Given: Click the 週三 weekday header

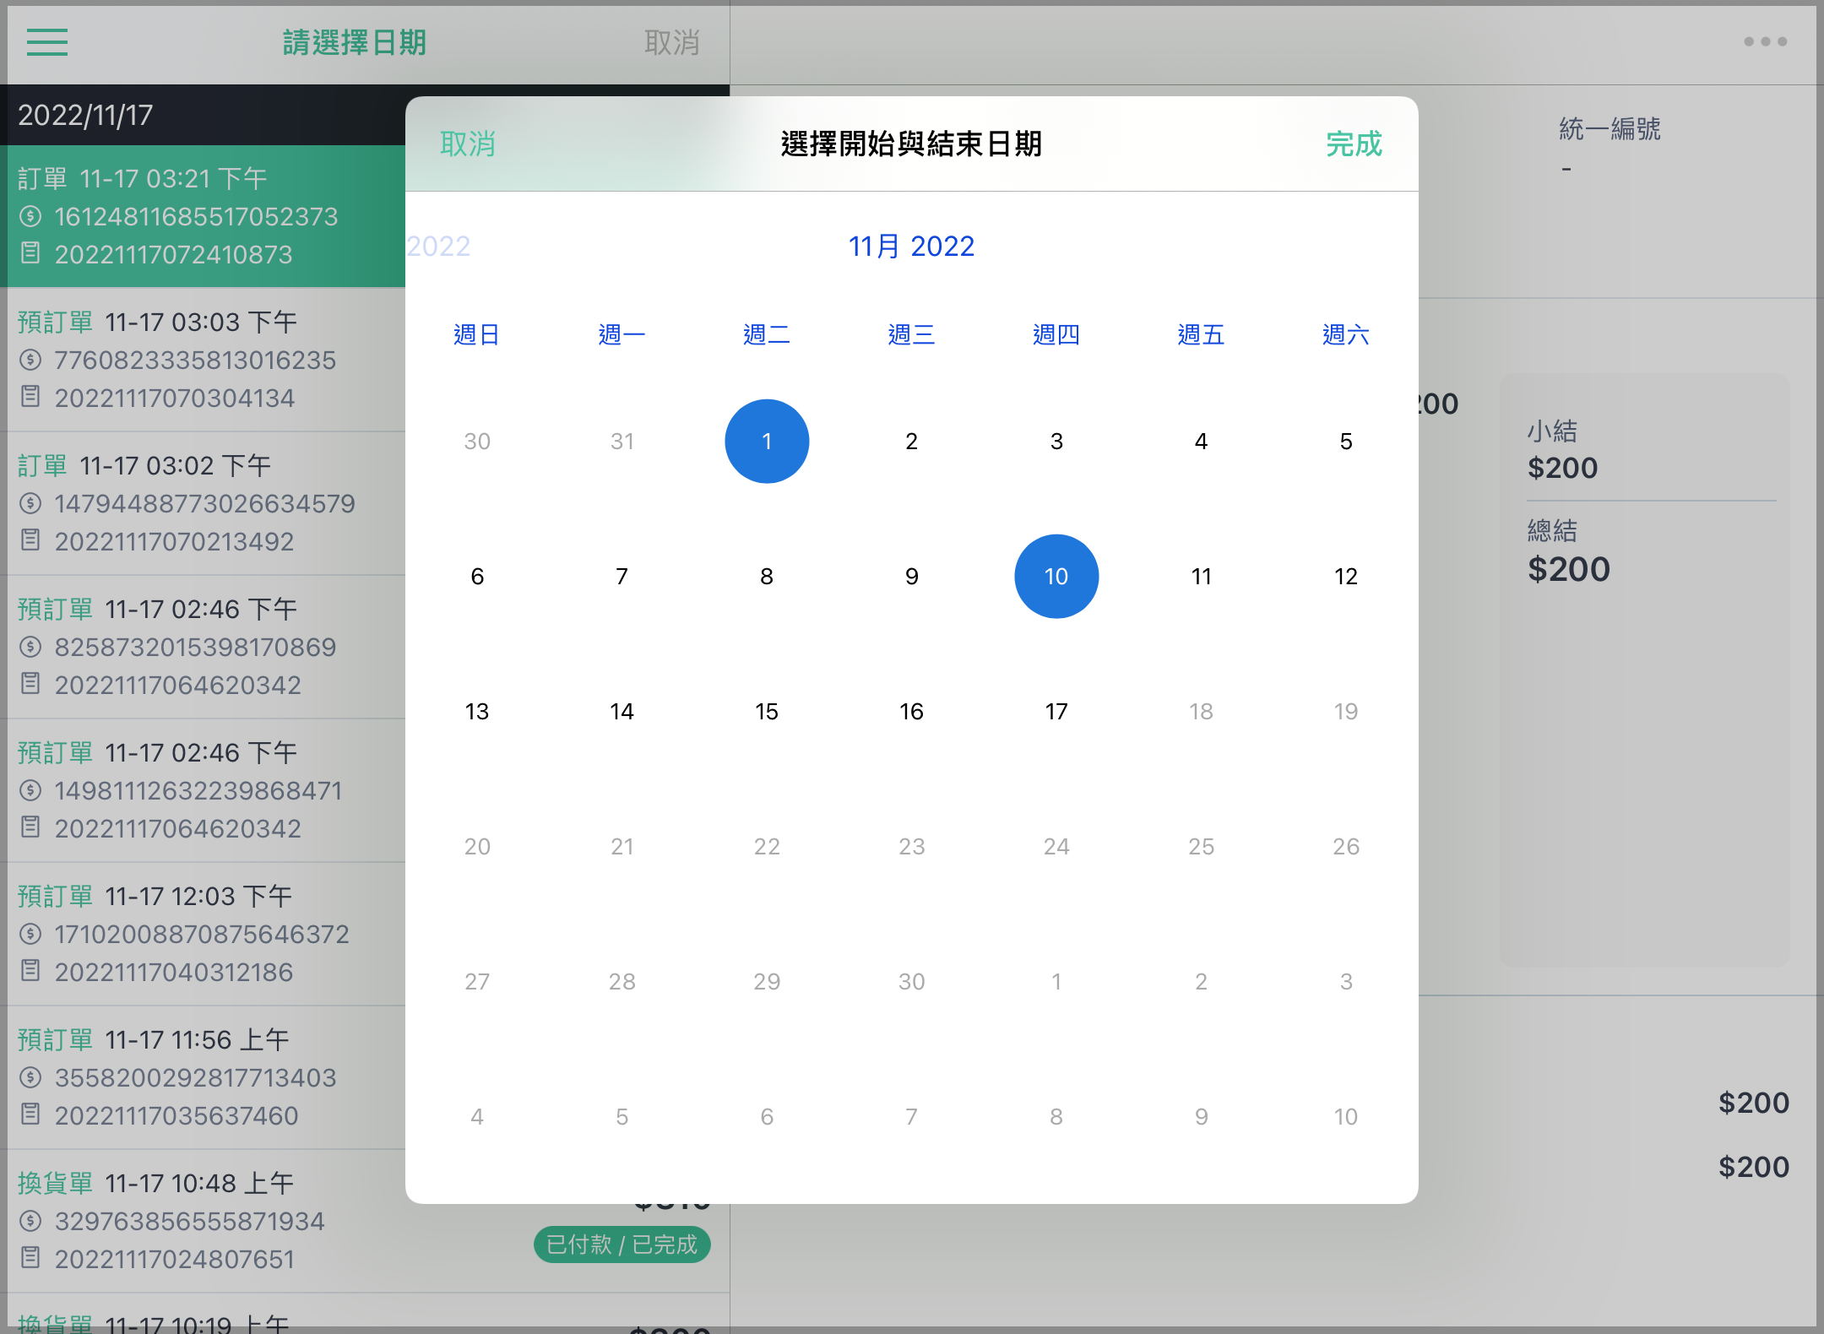Looking at the screenshot, I should [912, 334].
